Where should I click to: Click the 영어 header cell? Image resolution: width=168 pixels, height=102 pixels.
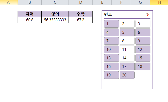pos(55,14)
